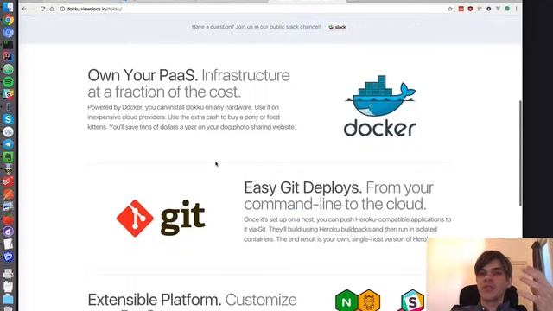Reload the Dokku docs page
The image size is (553, 311).
coord(42,9)
